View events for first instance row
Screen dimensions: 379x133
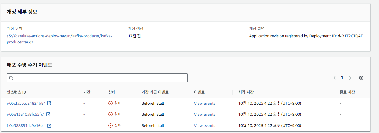(204, 103)
